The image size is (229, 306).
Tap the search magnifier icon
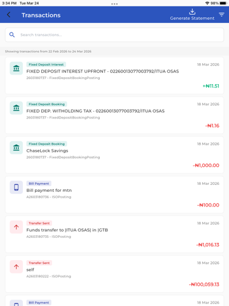[x=12, y=34]
